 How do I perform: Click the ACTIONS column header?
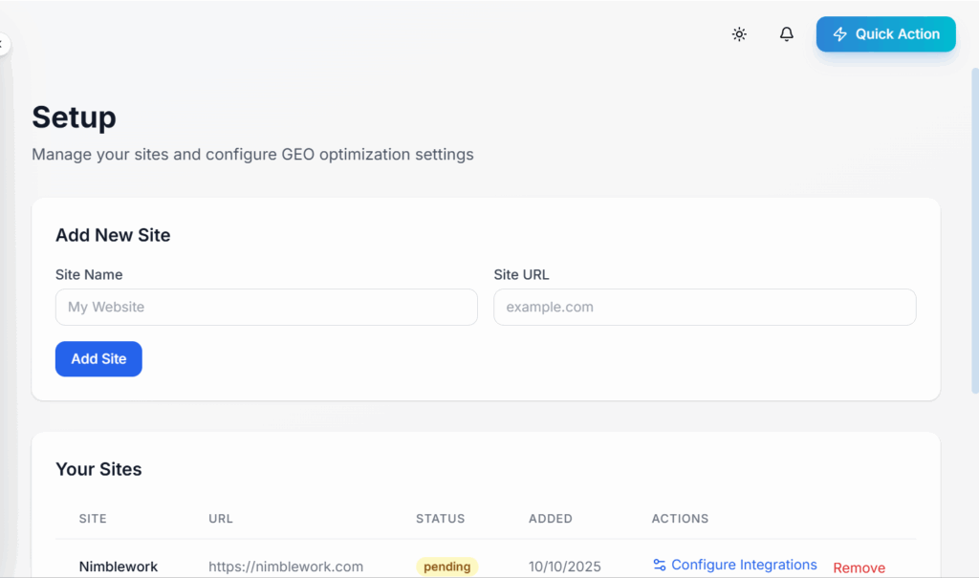click(680, 519)
